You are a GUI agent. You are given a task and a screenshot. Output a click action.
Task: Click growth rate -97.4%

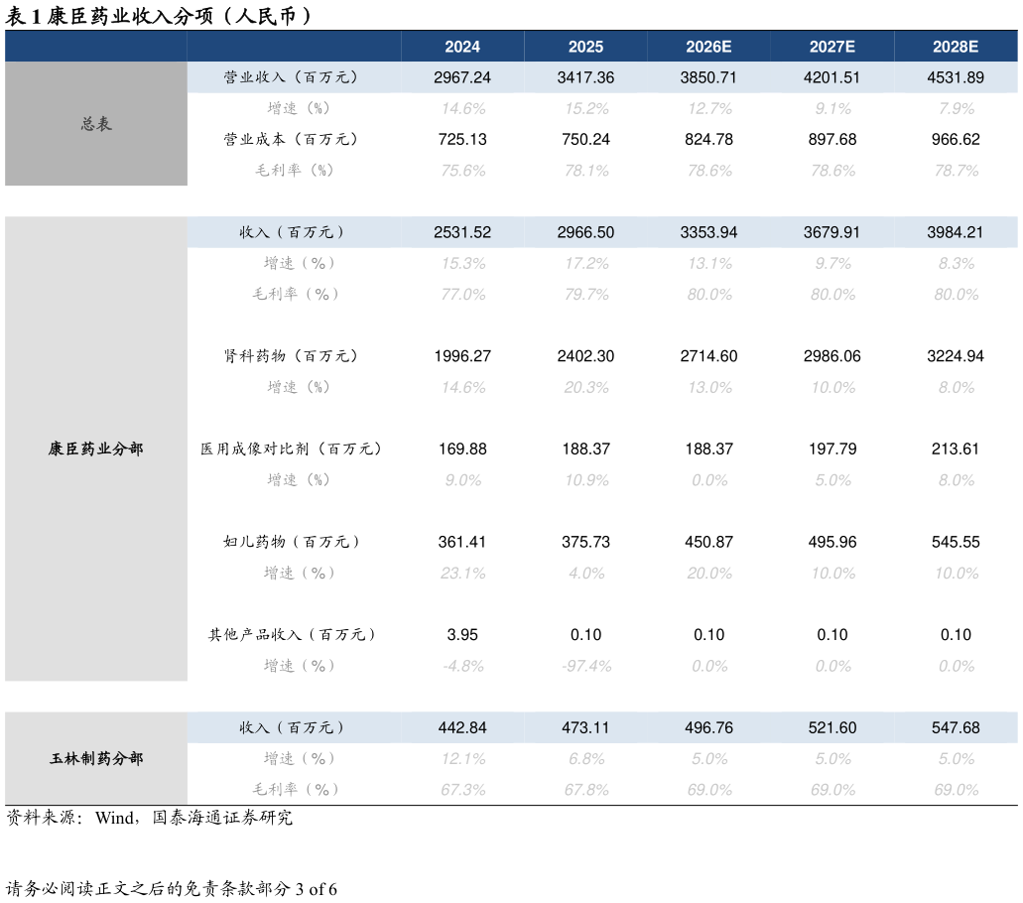[x=586, y=666]
